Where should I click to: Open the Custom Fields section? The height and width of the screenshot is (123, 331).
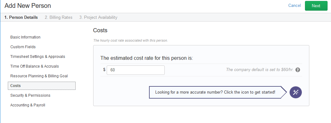pos(23,47)
